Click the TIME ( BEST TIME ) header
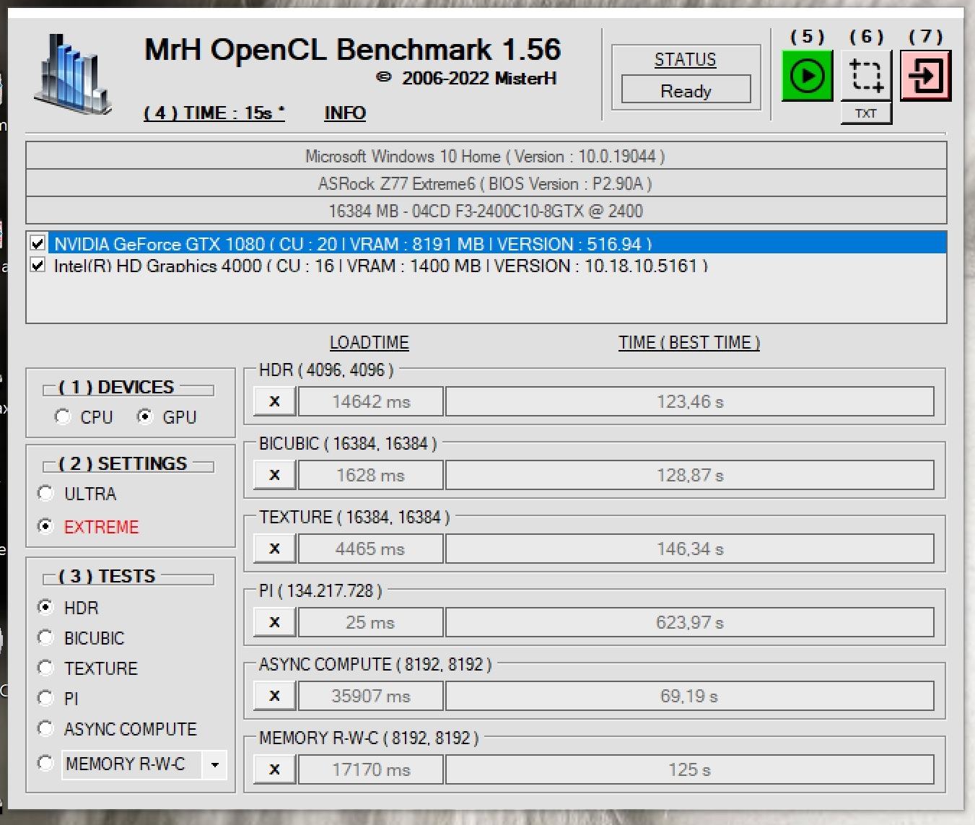 click(689, 342)
